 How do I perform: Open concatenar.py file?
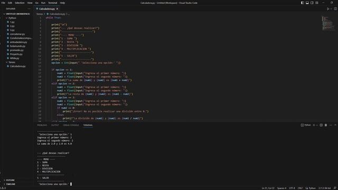(x=17, y=34)
